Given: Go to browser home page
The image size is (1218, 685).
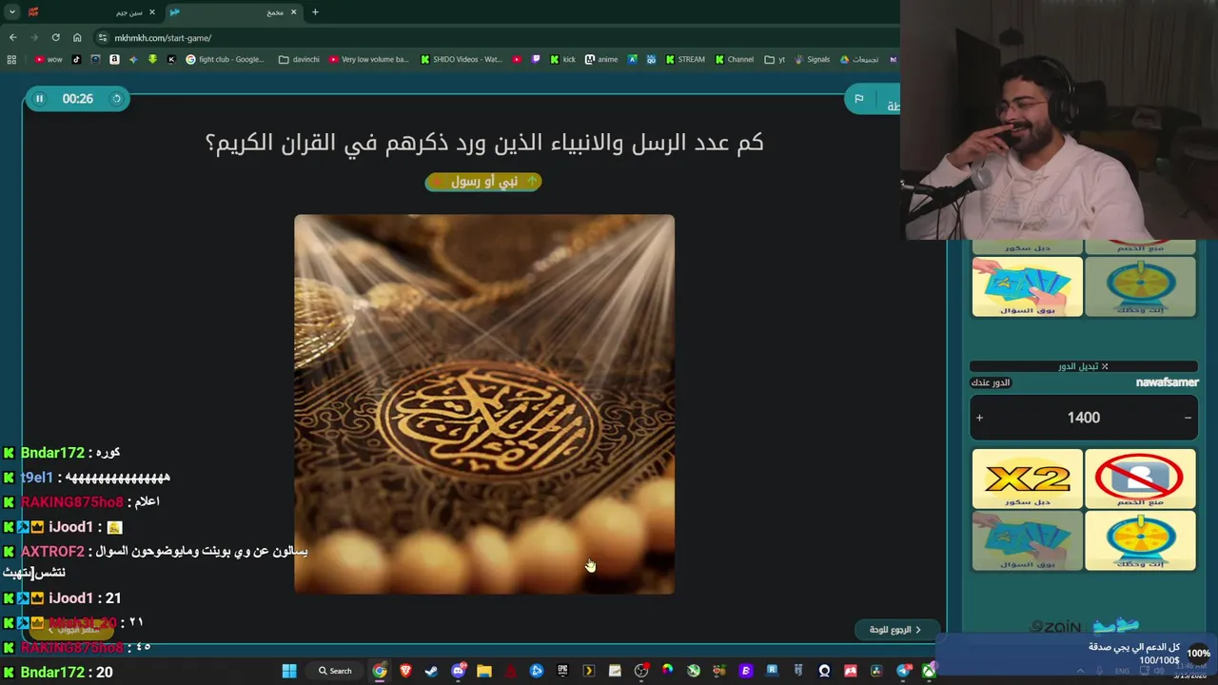Looking at the screenshot, I should coord(77,37).
